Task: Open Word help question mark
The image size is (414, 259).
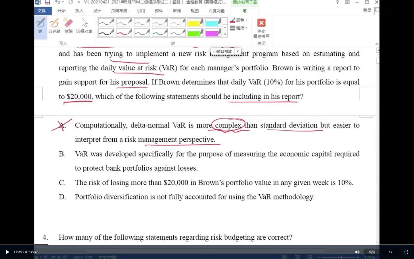Action: [337, 2]
